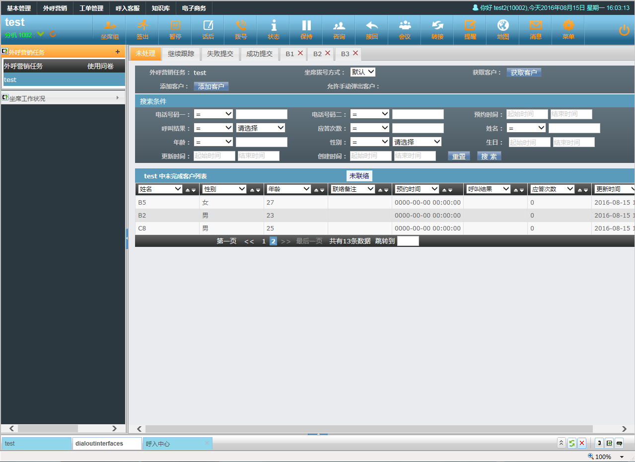Viewport: 635px width, 462px height.
Task: Open the 消息 message envelope icon
Action: coord(536,26)
